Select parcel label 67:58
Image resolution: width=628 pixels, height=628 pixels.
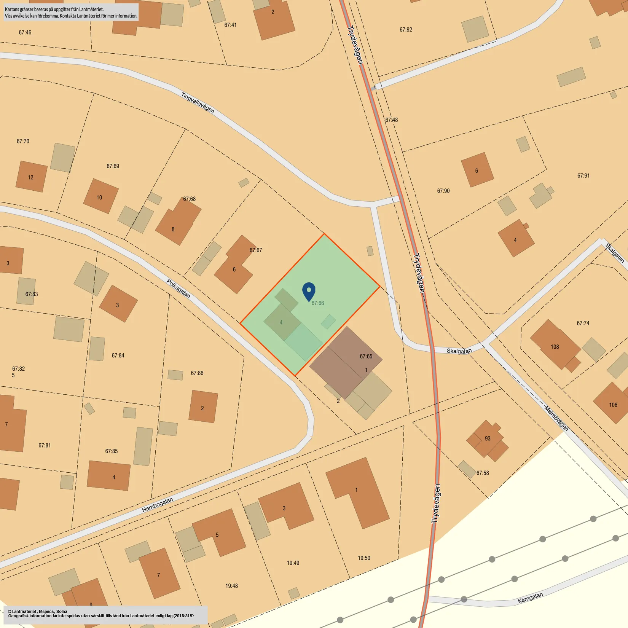(x=483, y=473)
